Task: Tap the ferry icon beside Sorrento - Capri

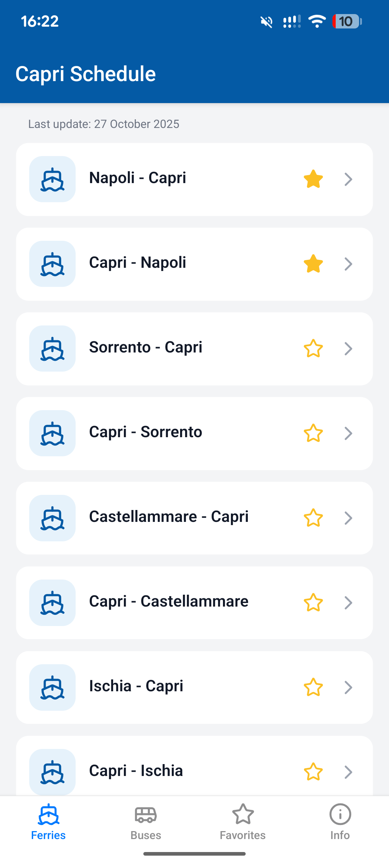Action: [52, 349]
